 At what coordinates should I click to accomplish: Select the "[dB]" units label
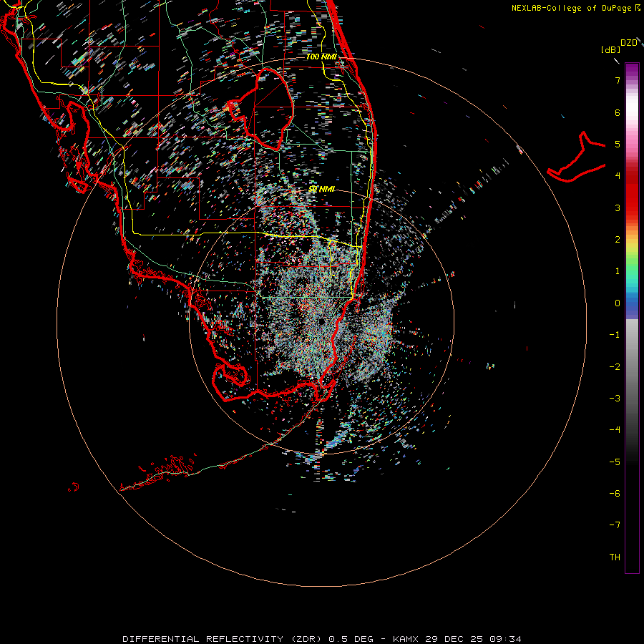pyautogui.click(x=611, y=49)
